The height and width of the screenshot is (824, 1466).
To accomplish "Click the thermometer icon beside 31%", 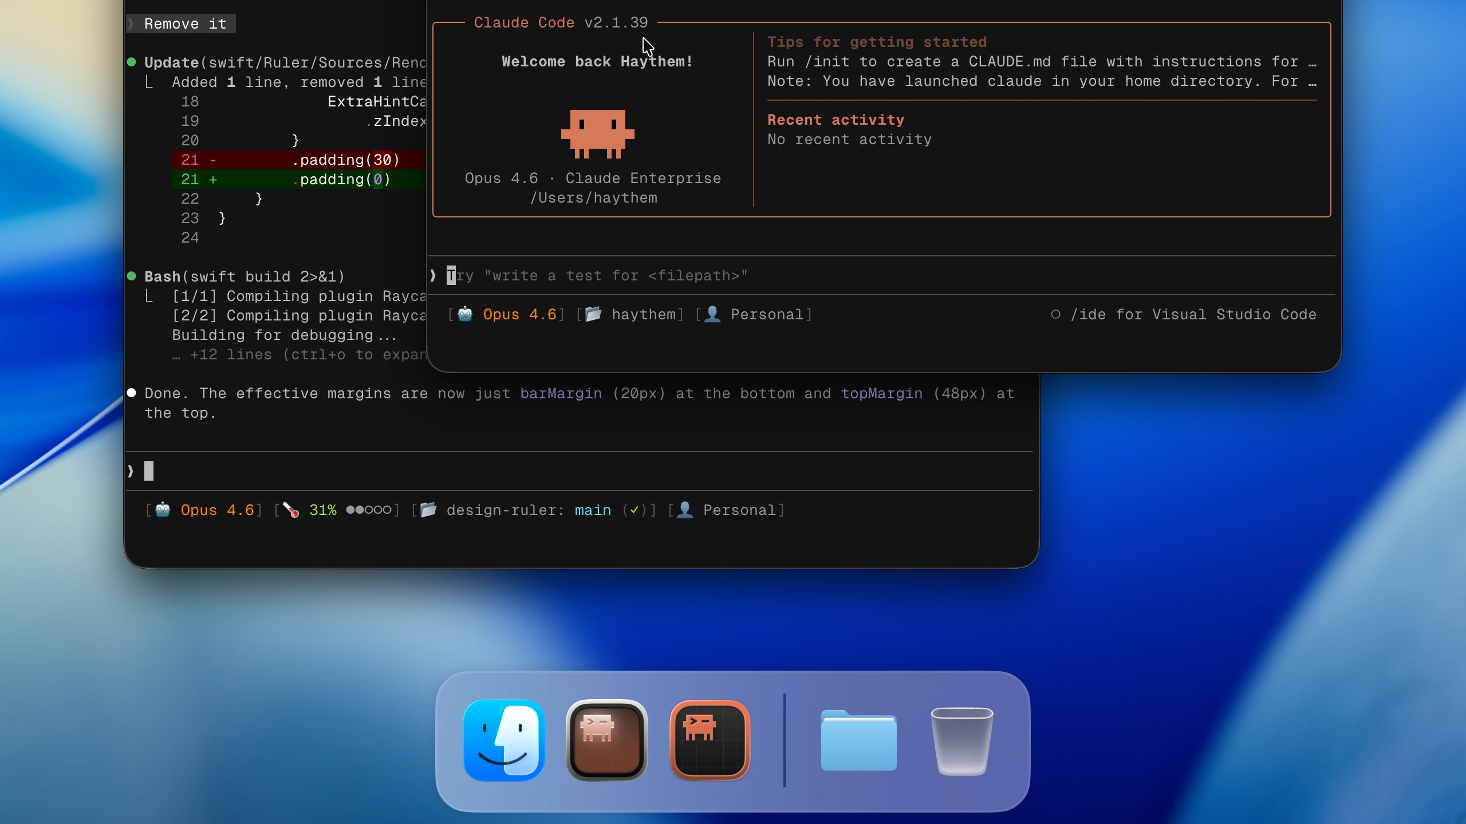I will point(291,510).
